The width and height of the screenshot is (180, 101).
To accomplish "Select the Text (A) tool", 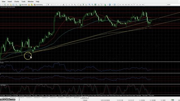I will pyautogui.click(x=69, y=5).
